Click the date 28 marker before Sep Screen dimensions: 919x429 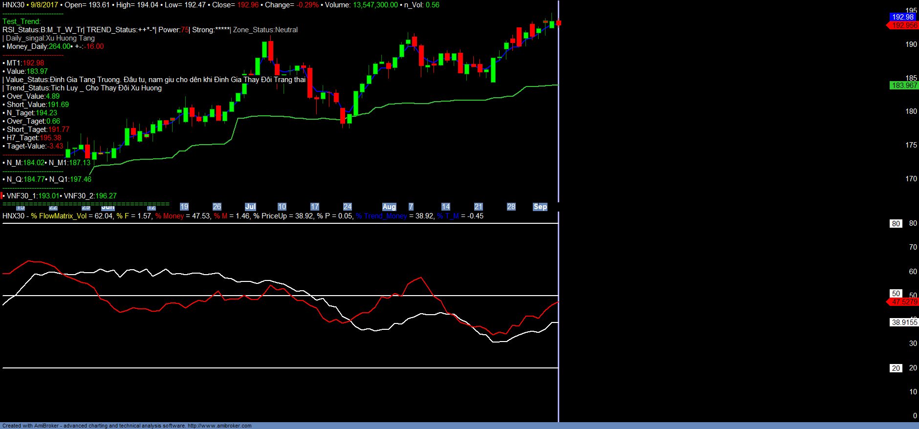pyautogui.click(x=511, y=207)
